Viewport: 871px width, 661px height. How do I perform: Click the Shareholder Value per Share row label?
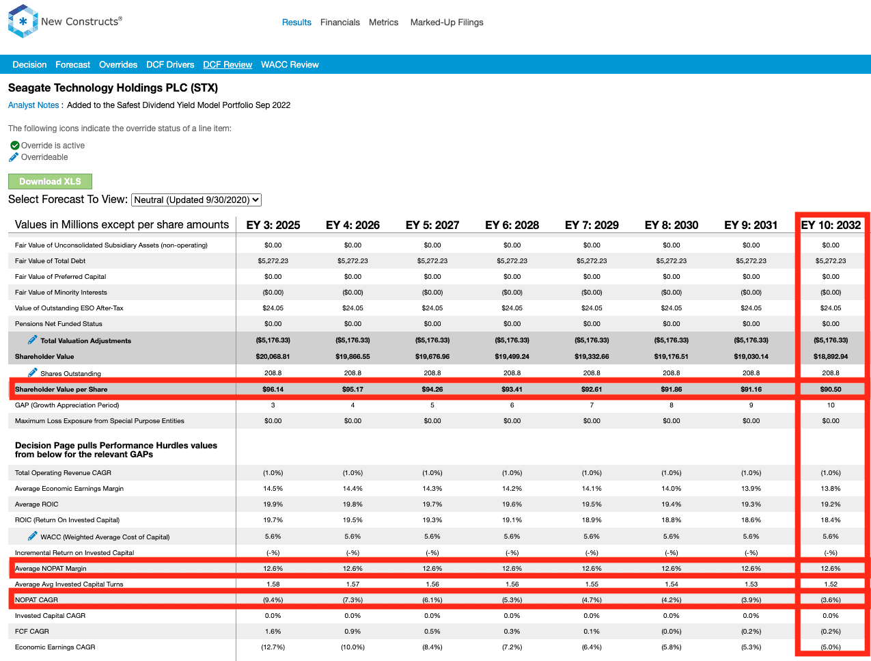click(61, 389)
